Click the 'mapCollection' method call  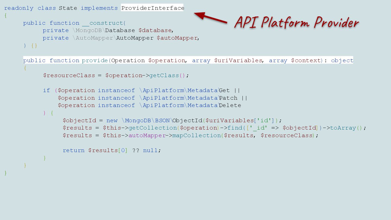[x=197, y=136]
